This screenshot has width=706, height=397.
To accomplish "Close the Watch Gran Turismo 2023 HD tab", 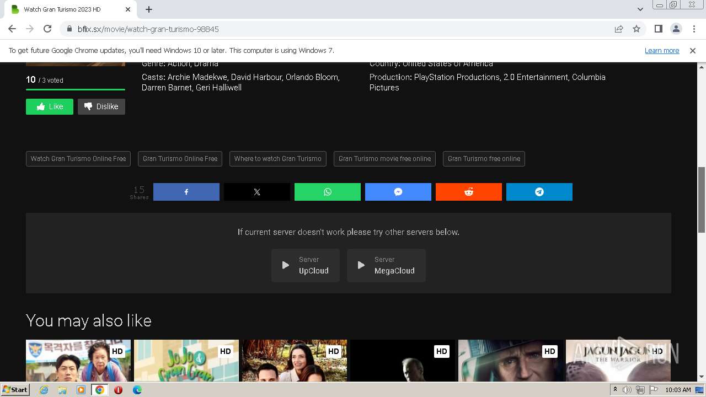I will (128, 9).
